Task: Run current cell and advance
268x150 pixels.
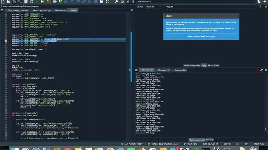Action: click(x=49, y=2)
